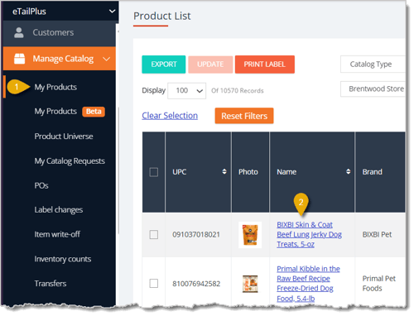Collapse the Manage Catalog chevron

click(x=107, y=59)
